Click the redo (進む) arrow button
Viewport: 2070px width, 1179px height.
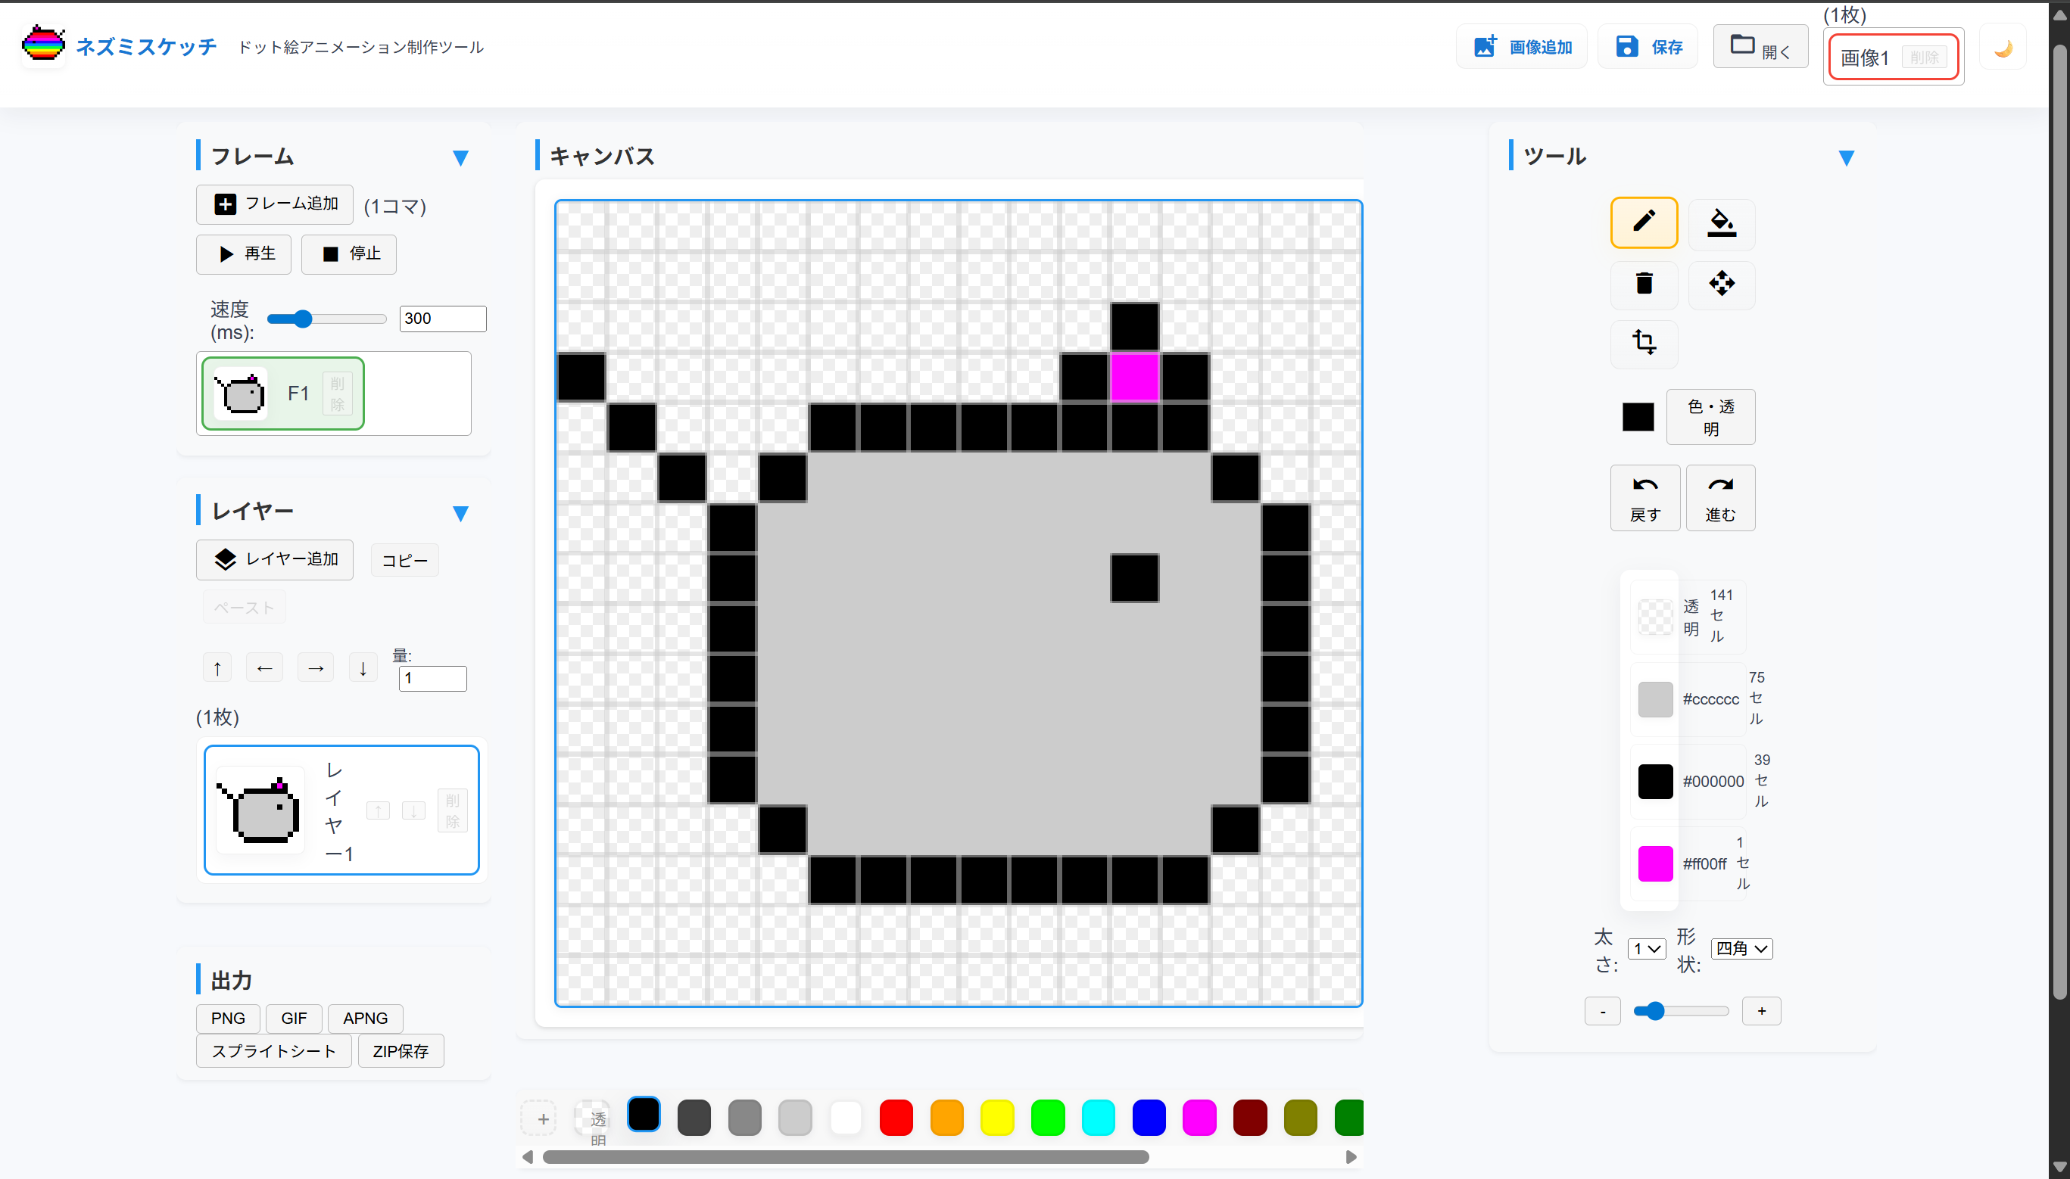tap(1720, 497)
